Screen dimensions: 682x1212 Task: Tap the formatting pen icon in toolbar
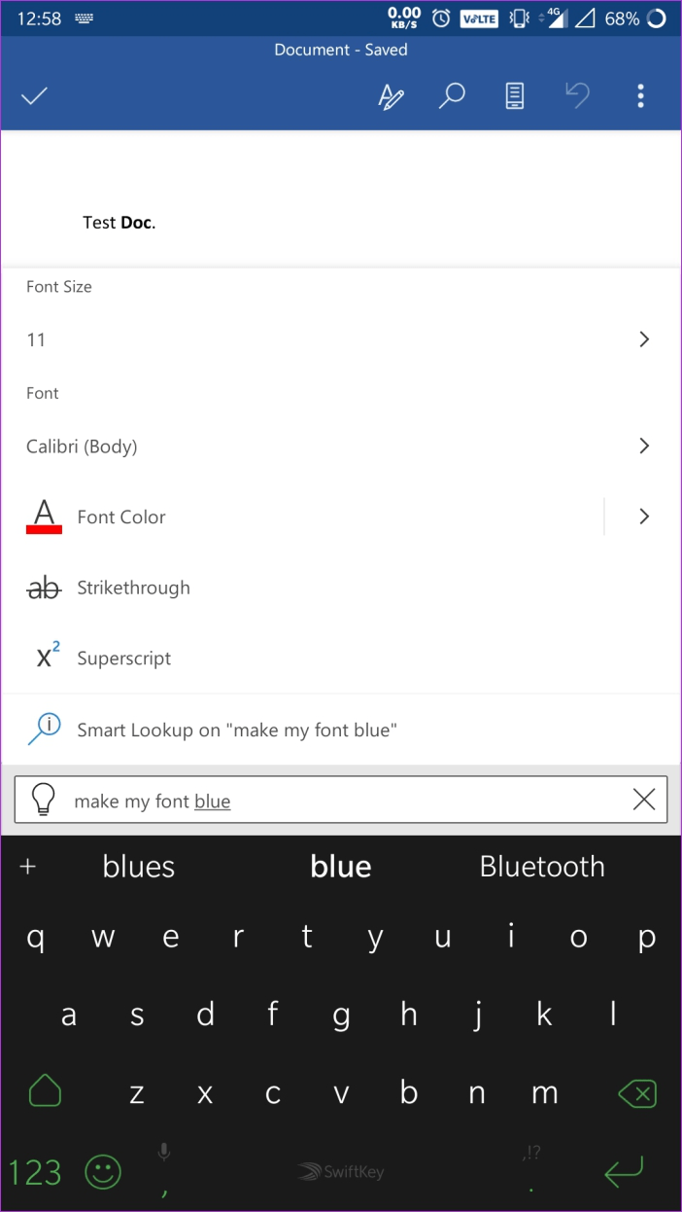click(x=392, y=95)
